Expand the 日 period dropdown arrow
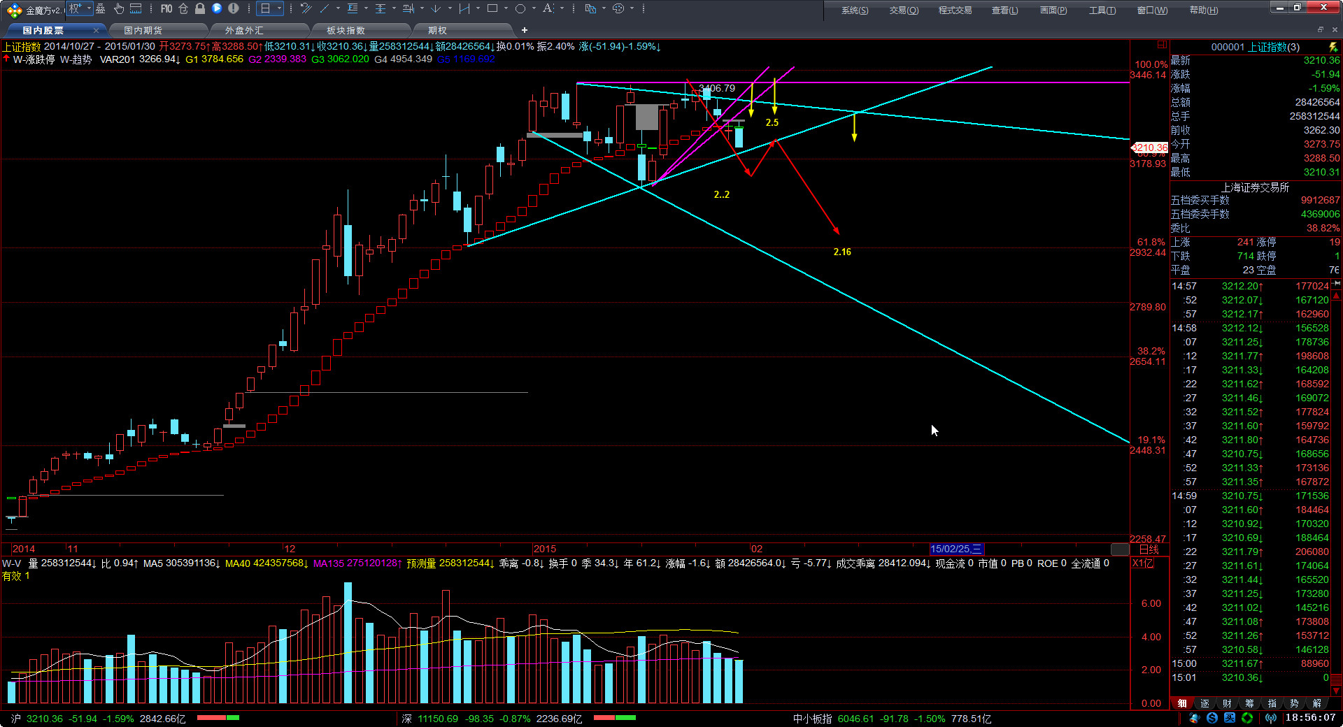 pyautogui.click(x=279, y=8)
